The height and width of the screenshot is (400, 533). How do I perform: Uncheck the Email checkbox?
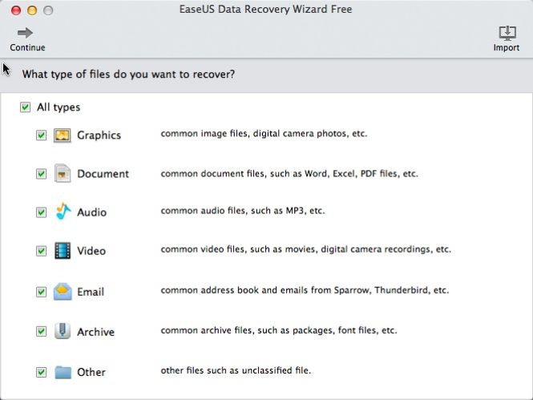point(41,292)
